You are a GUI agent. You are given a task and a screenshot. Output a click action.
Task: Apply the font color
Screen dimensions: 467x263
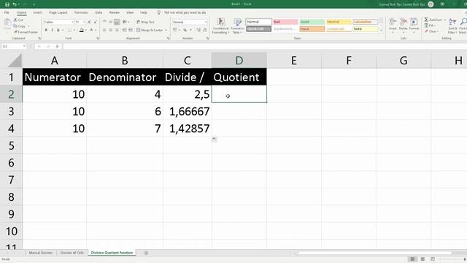91,30
